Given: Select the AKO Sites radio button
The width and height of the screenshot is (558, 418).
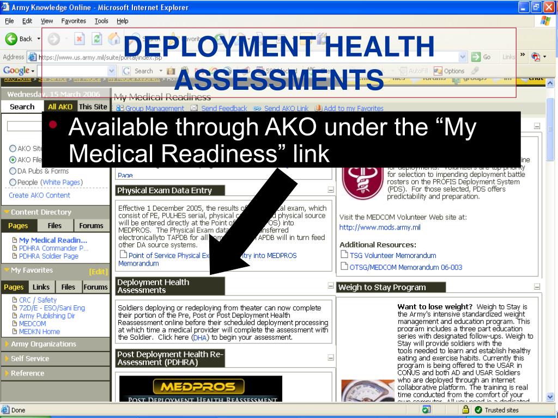Looking at the screenshot, I should click(13, 148).
